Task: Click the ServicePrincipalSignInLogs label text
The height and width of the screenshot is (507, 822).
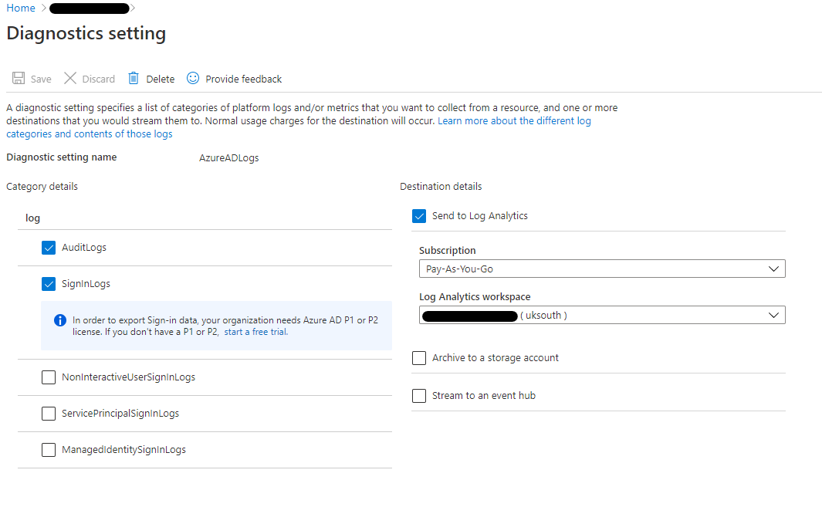Action: point(120,413)
